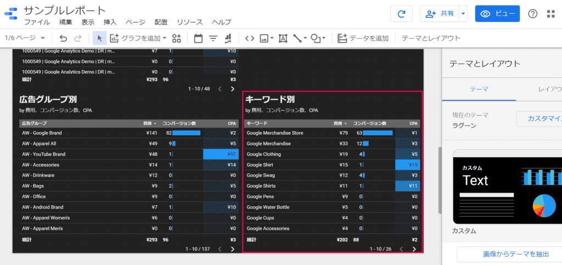Click the undo arrow icon
The width and height of the screenshot is (562, 265).
(x=63, y=38)
